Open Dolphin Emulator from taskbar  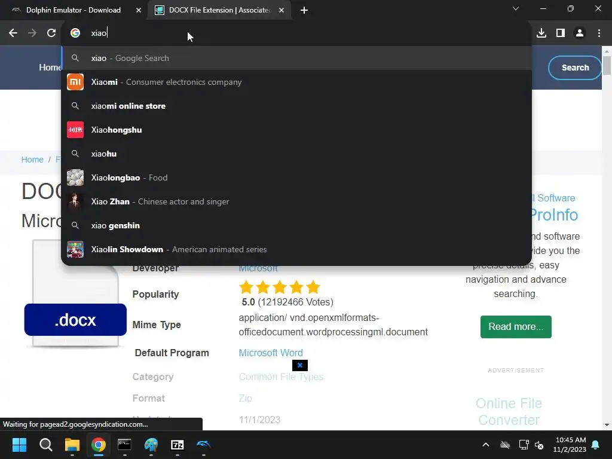204,445
